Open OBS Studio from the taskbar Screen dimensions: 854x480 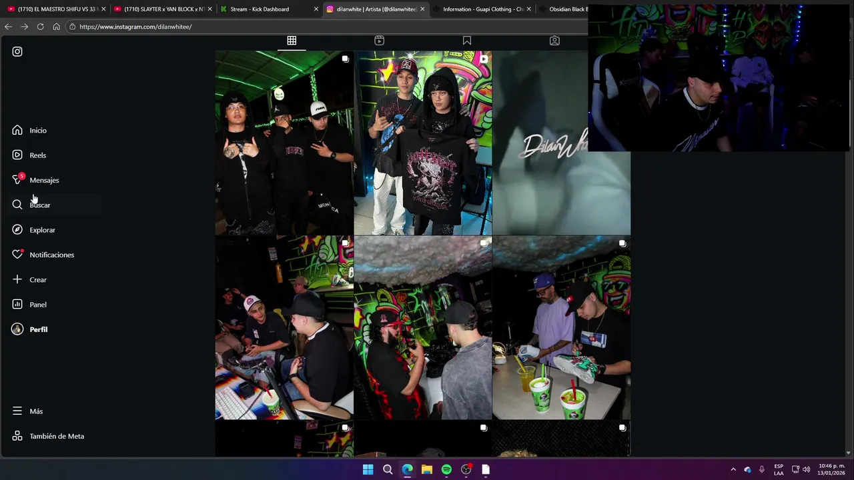tap(466, 469)
